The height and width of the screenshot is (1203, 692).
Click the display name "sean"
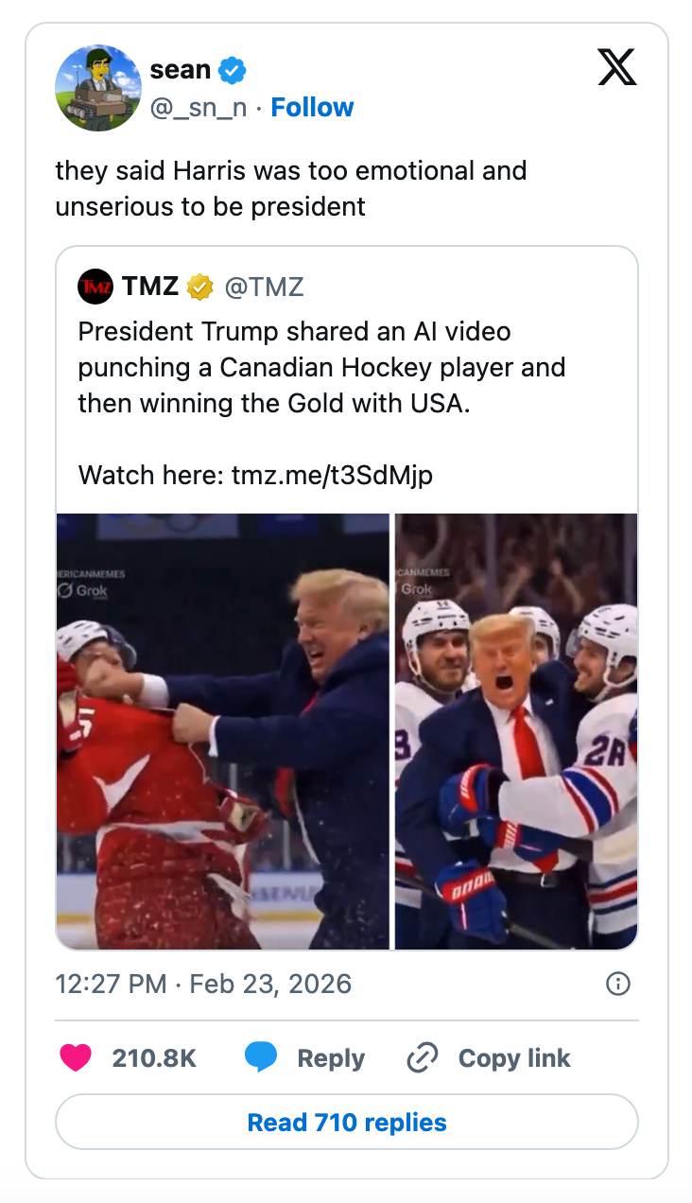pyautogui.click(x=180, y=70)
